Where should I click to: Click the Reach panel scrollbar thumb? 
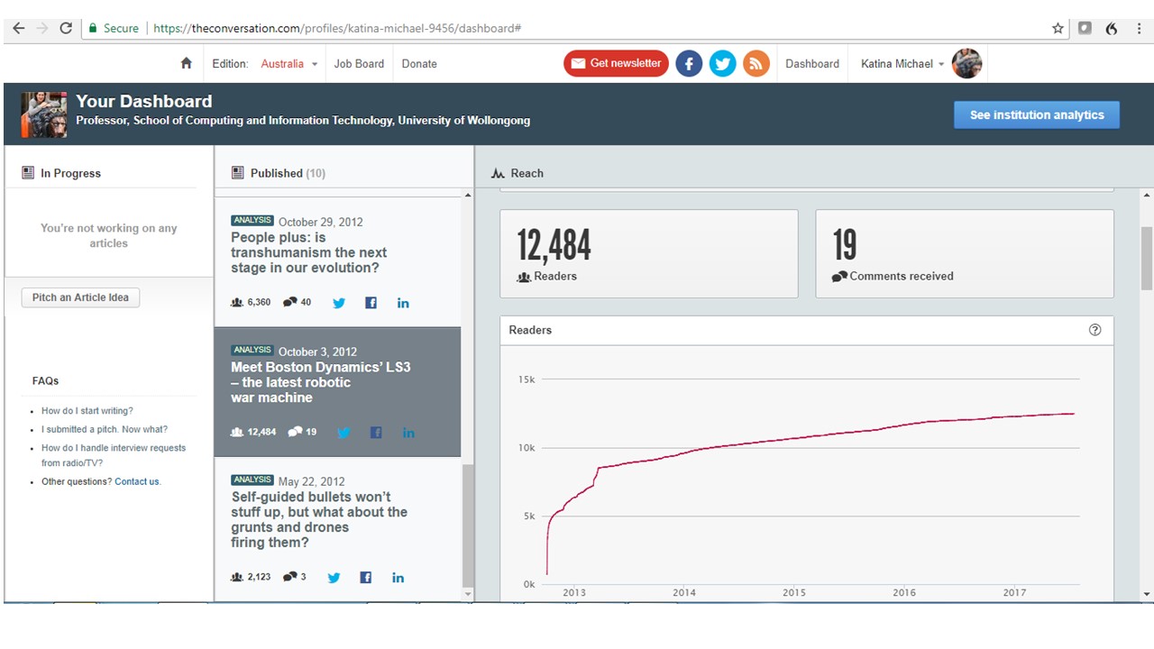click(1147, 258)
